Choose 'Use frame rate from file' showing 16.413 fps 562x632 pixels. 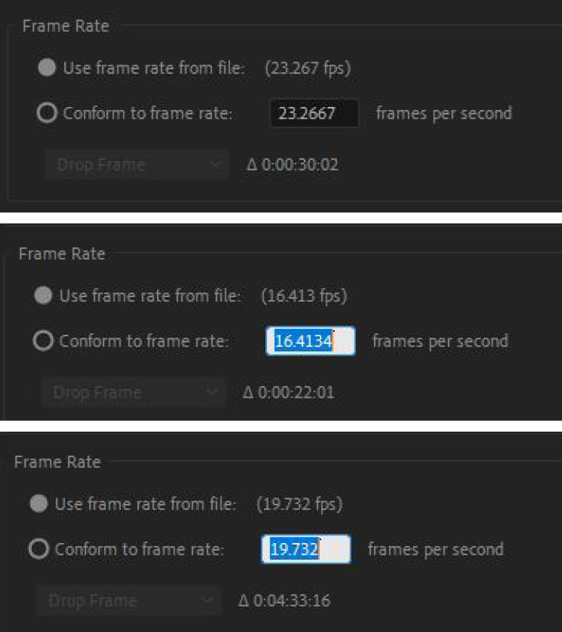pyautogui.click(x=43, y=296)
